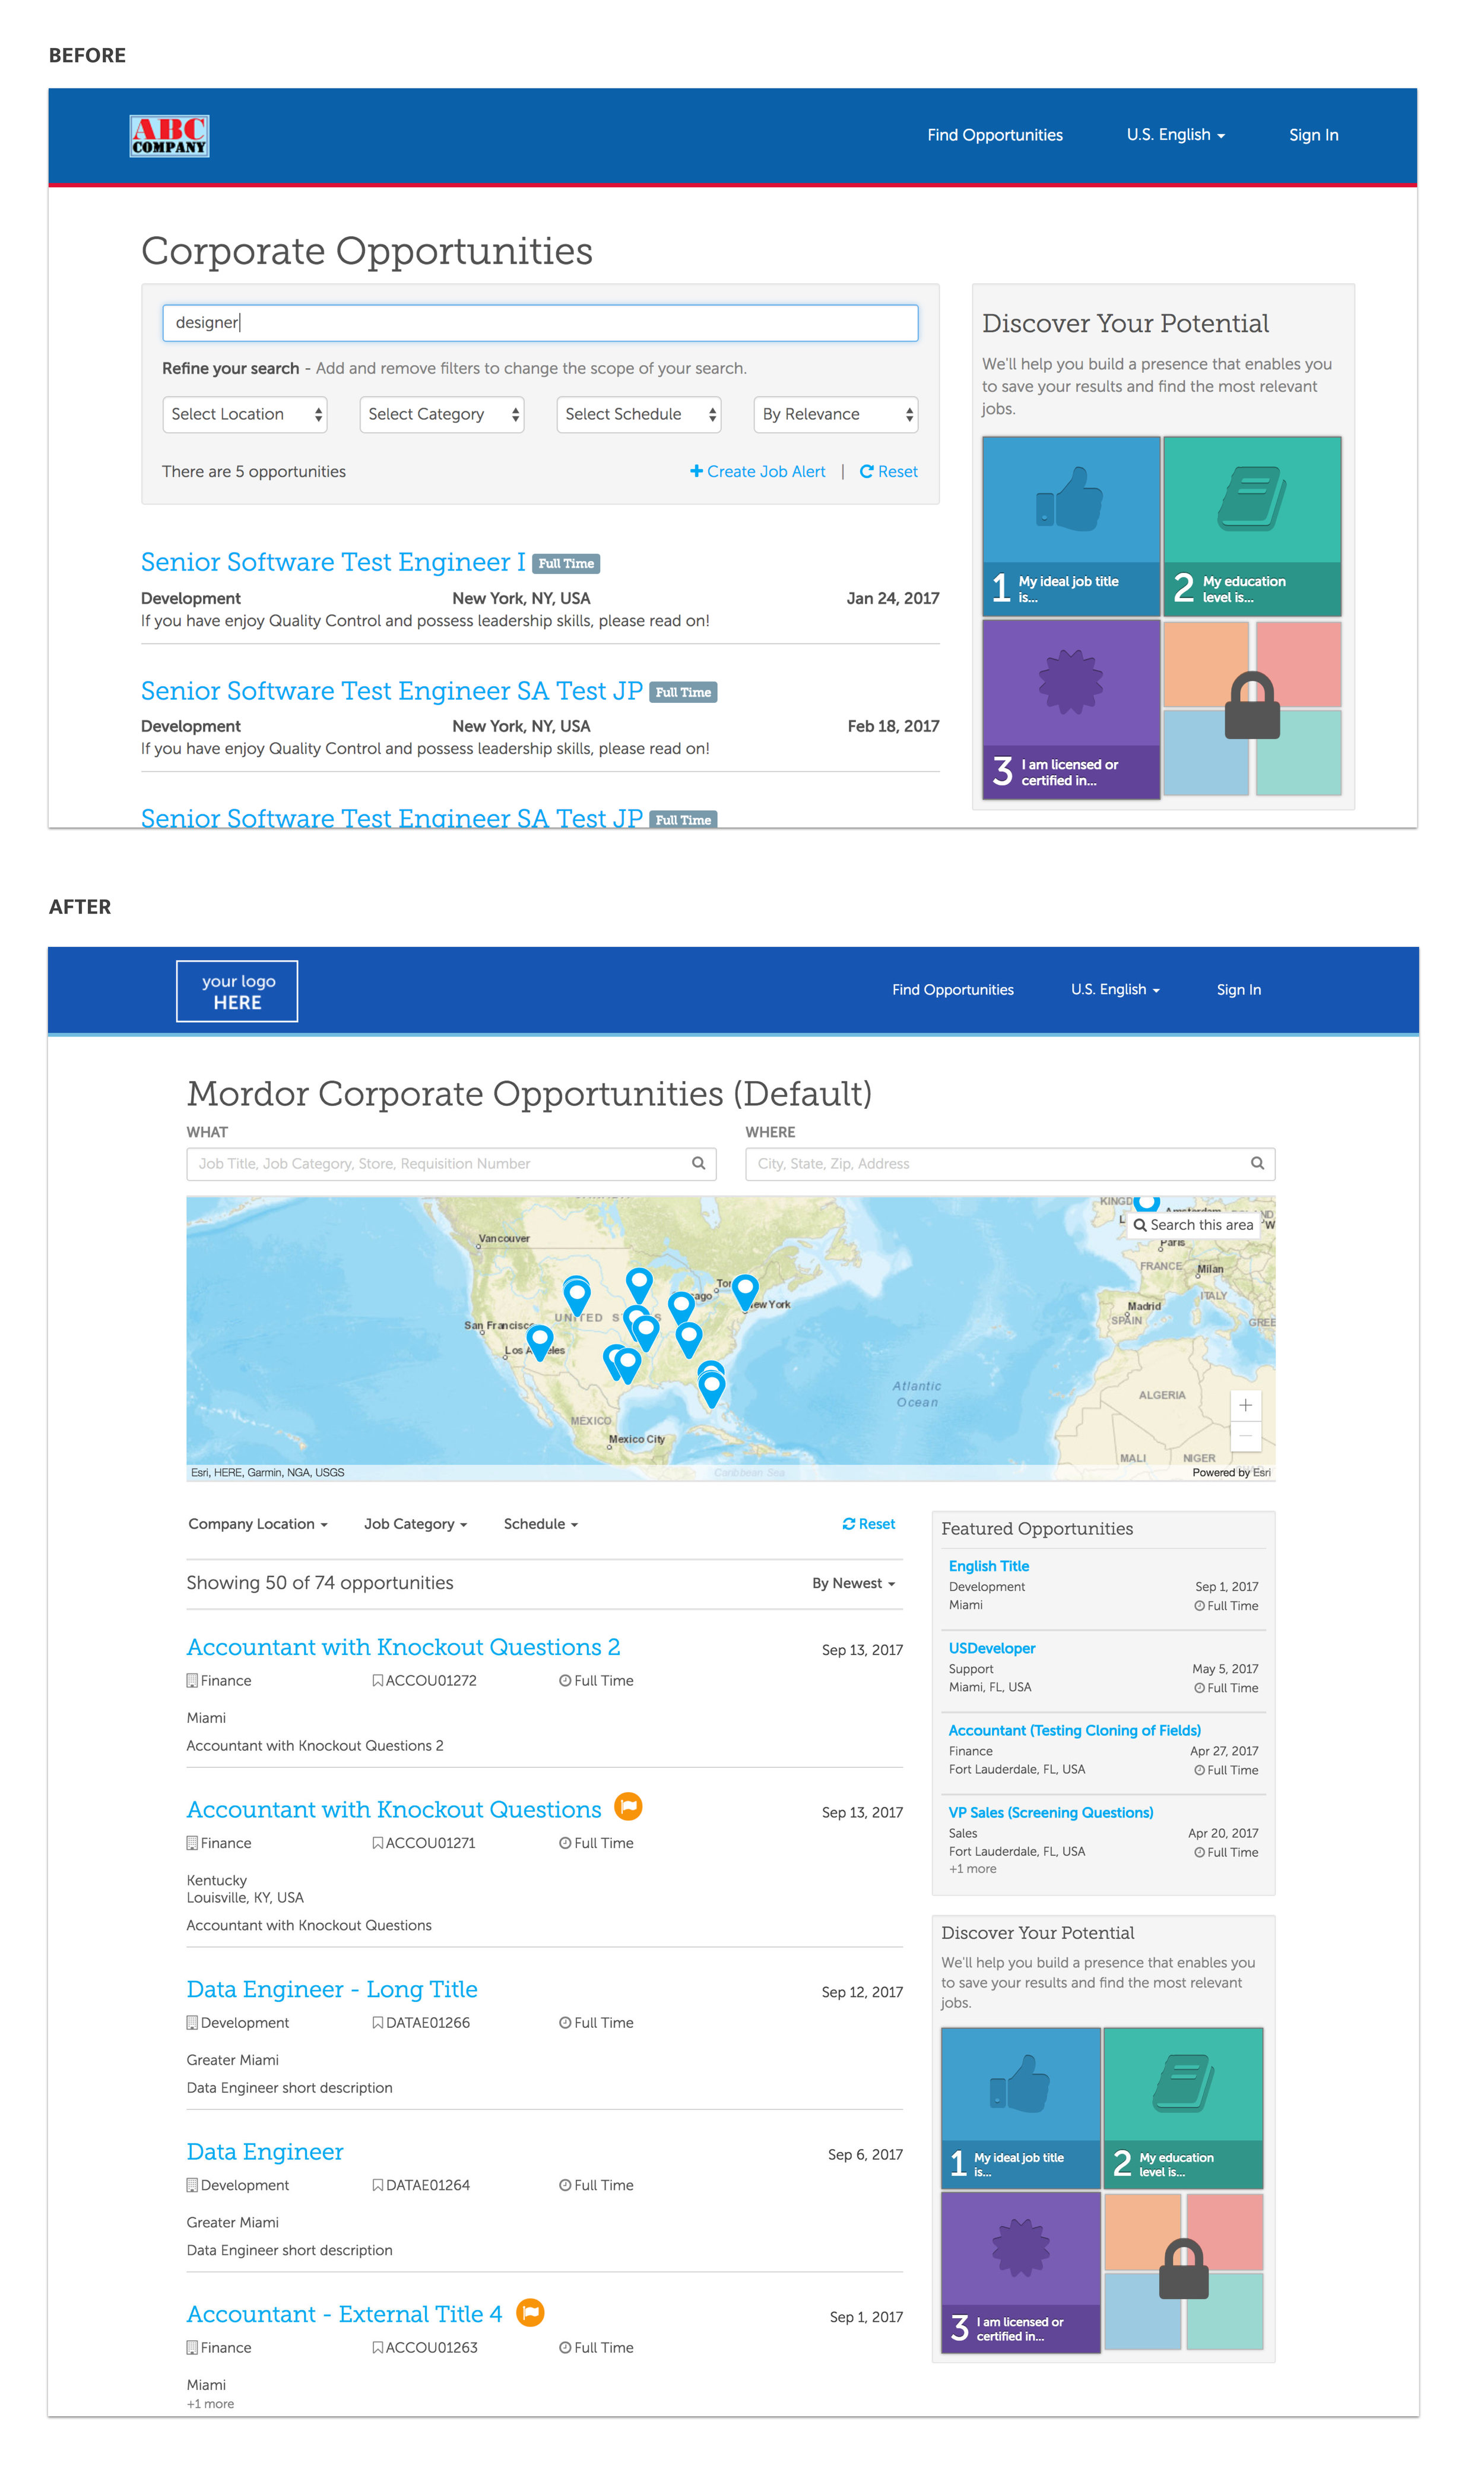Open the U.S. English menu in the After header

tap(1116, 990)
